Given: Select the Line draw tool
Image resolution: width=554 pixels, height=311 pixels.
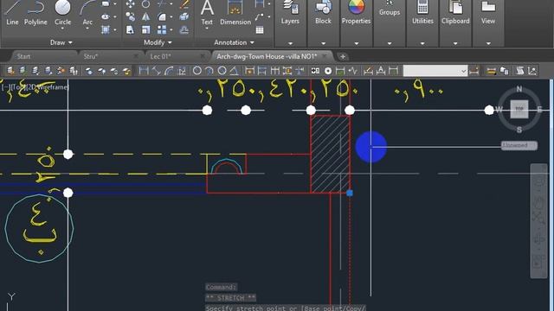Looking at the screenshot, I should click(x=12, y=13).
